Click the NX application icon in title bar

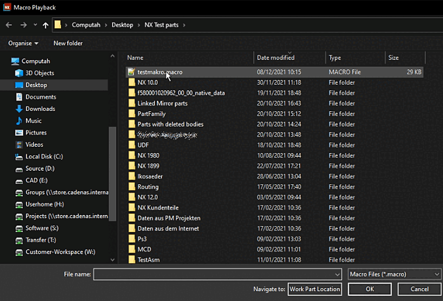pyautogui.click(x=6, y=6)
